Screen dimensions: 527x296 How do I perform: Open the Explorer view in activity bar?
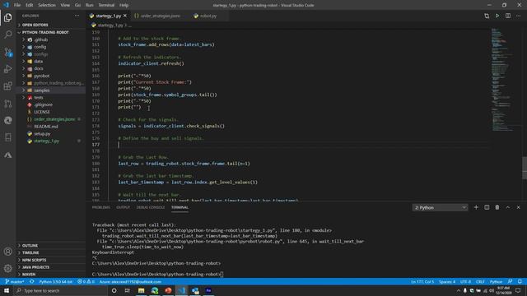pos(7,17)
